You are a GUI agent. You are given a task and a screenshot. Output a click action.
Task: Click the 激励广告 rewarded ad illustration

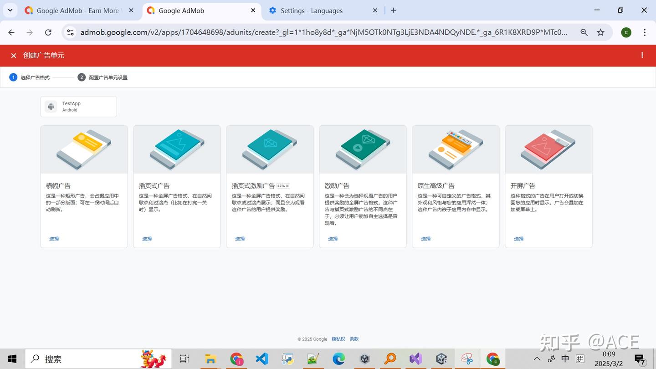click(363, 149)
